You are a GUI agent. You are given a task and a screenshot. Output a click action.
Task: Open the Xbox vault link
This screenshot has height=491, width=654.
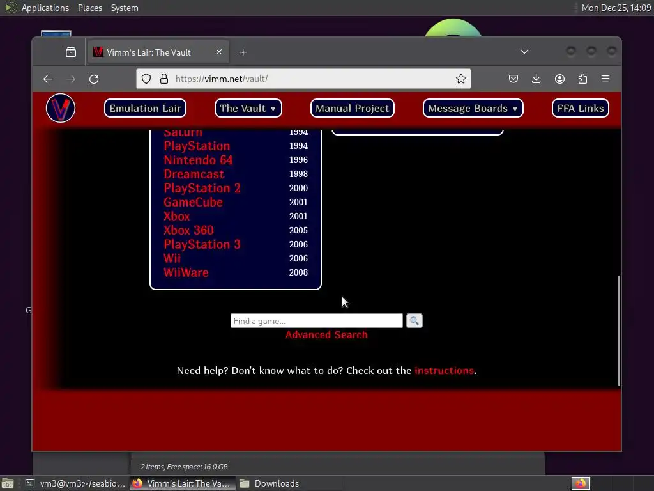176,216
